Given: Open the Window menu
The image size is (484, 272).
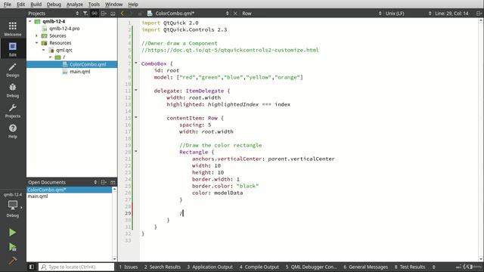Looking at the screenshot, I should 113,5.
